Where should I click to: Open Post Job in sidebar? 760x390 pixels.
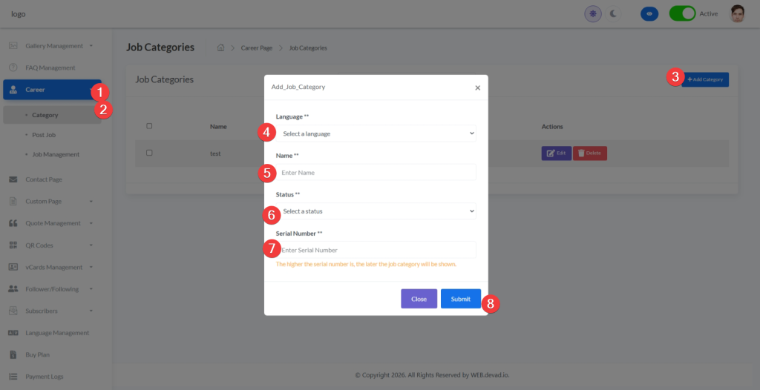pyautogui.click(x=44, y=135)
